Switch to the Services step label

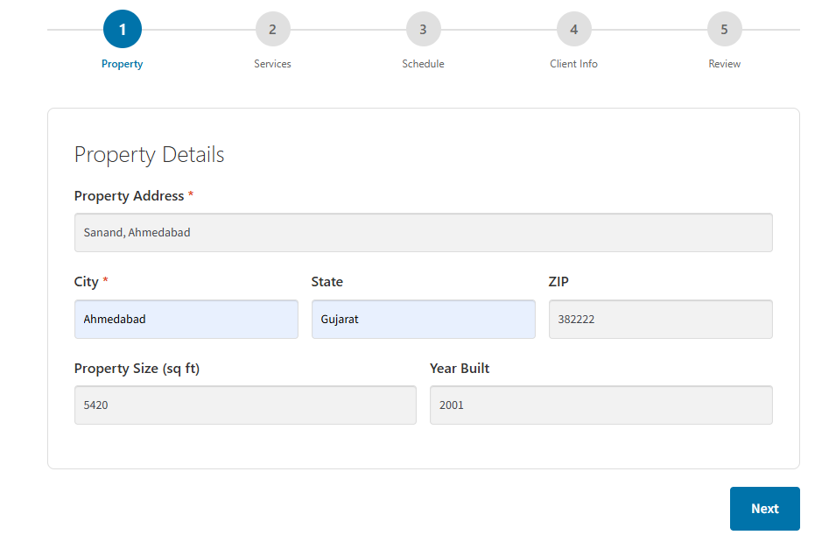click(x=272, y=64)
